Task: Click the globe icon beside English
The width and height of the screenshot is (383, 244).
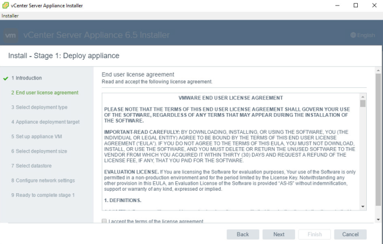Action: tap(353, 35)
